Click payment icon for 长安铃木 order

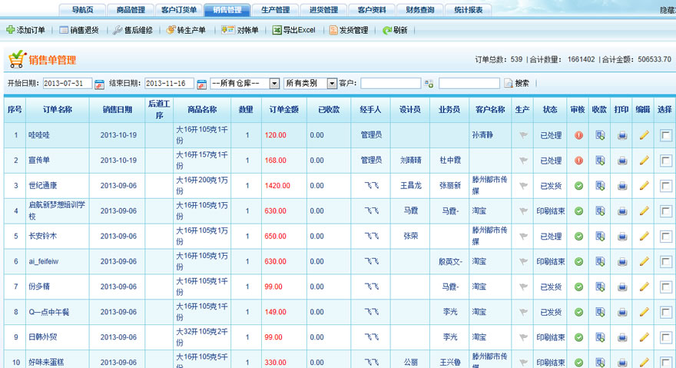[600, 236]
